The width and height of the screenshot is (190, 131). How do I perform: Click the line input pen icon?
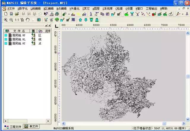[x=178, y=14]
